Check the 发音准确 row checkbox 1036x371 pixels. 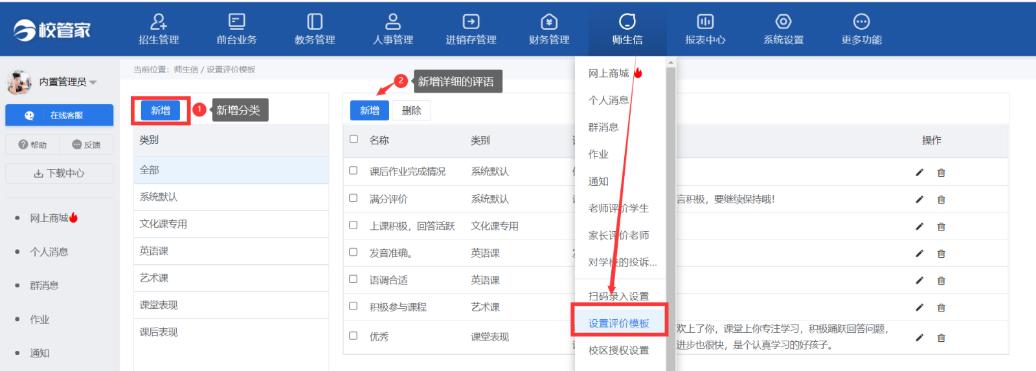pyautogui.click(x=354, y=251)
